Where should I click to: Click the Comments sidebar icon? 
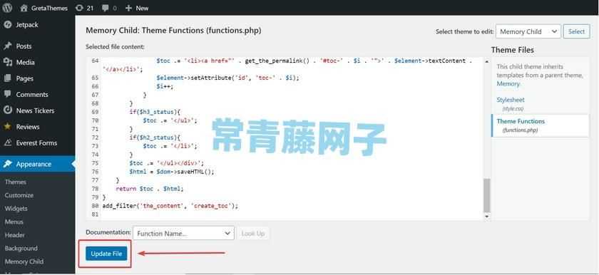tap(7, 94)
